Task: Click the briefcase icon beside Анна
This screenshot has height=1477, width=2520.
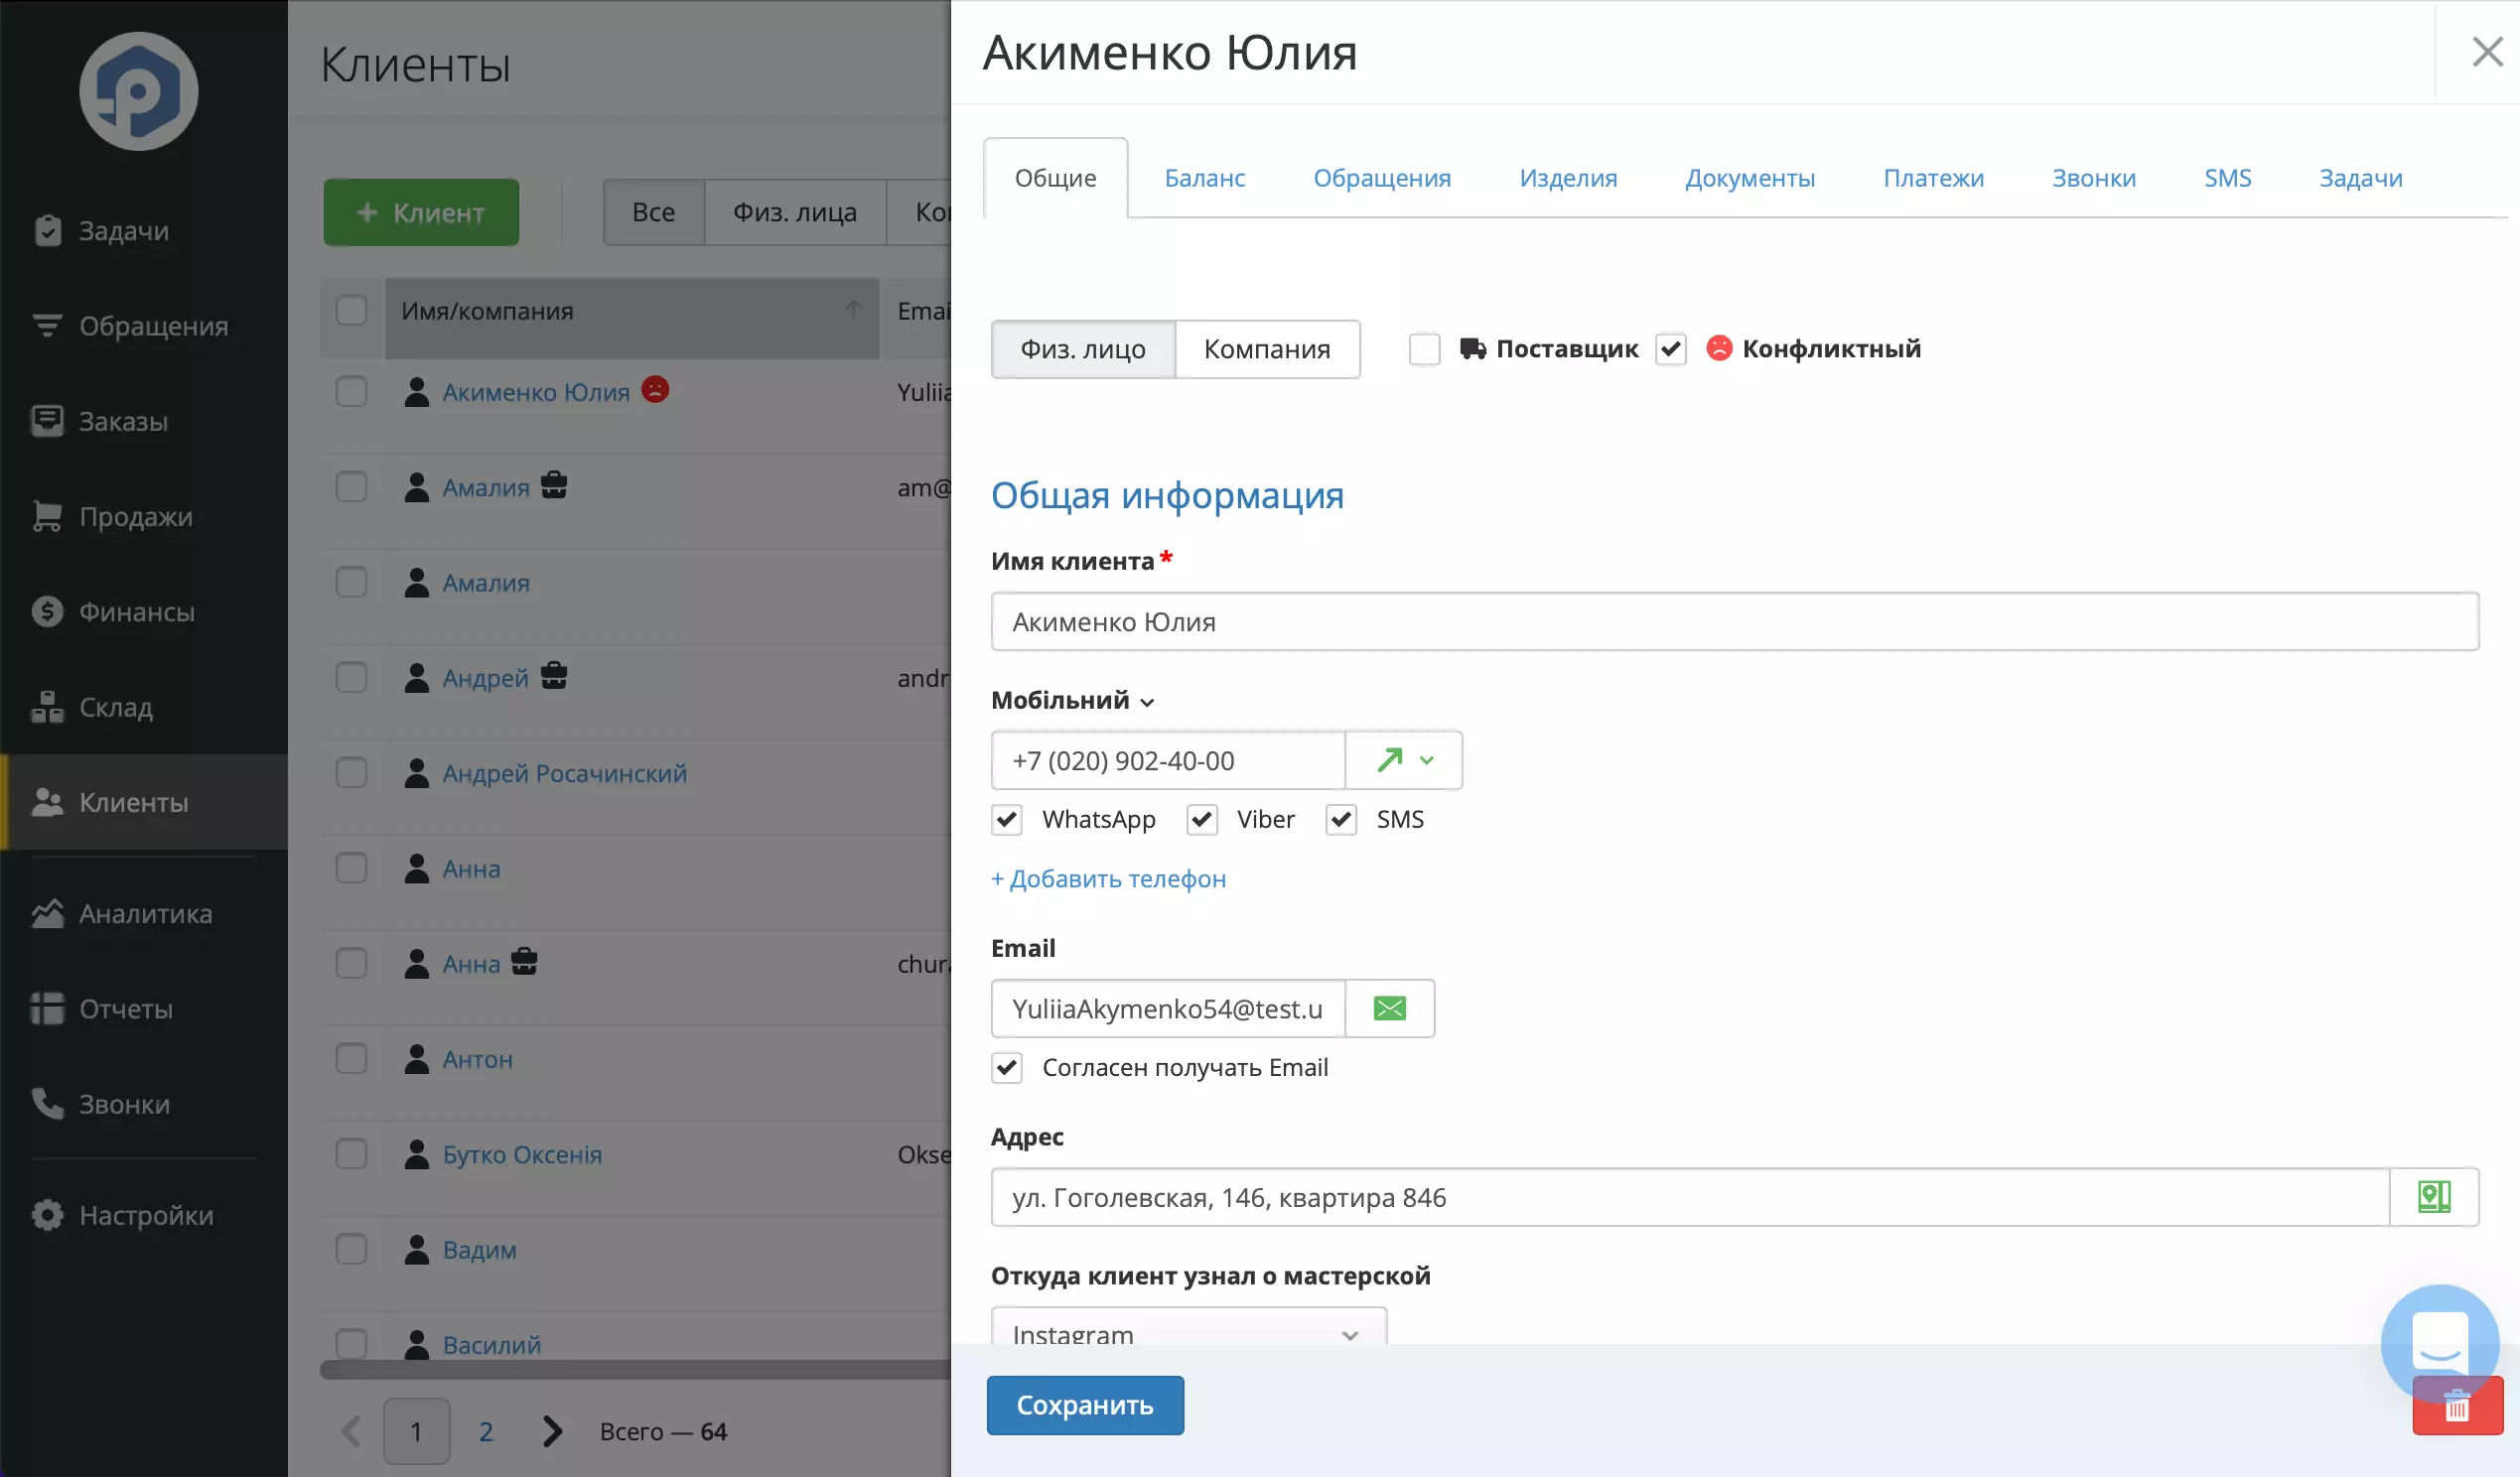Action: pos(524,962)
